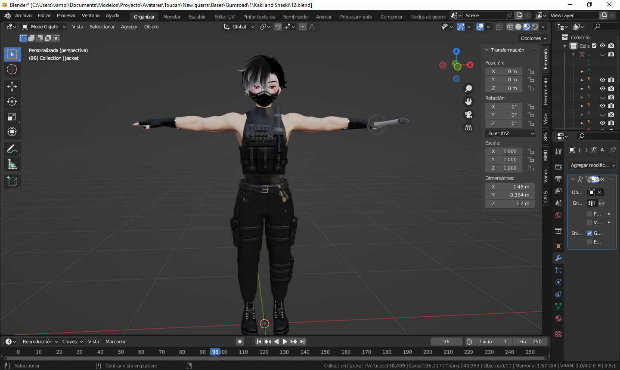Lock the X position value

tap(531, 71)
